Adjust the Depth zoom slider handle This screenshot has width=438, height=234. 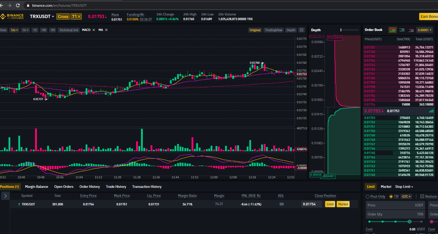pos(341,30)
